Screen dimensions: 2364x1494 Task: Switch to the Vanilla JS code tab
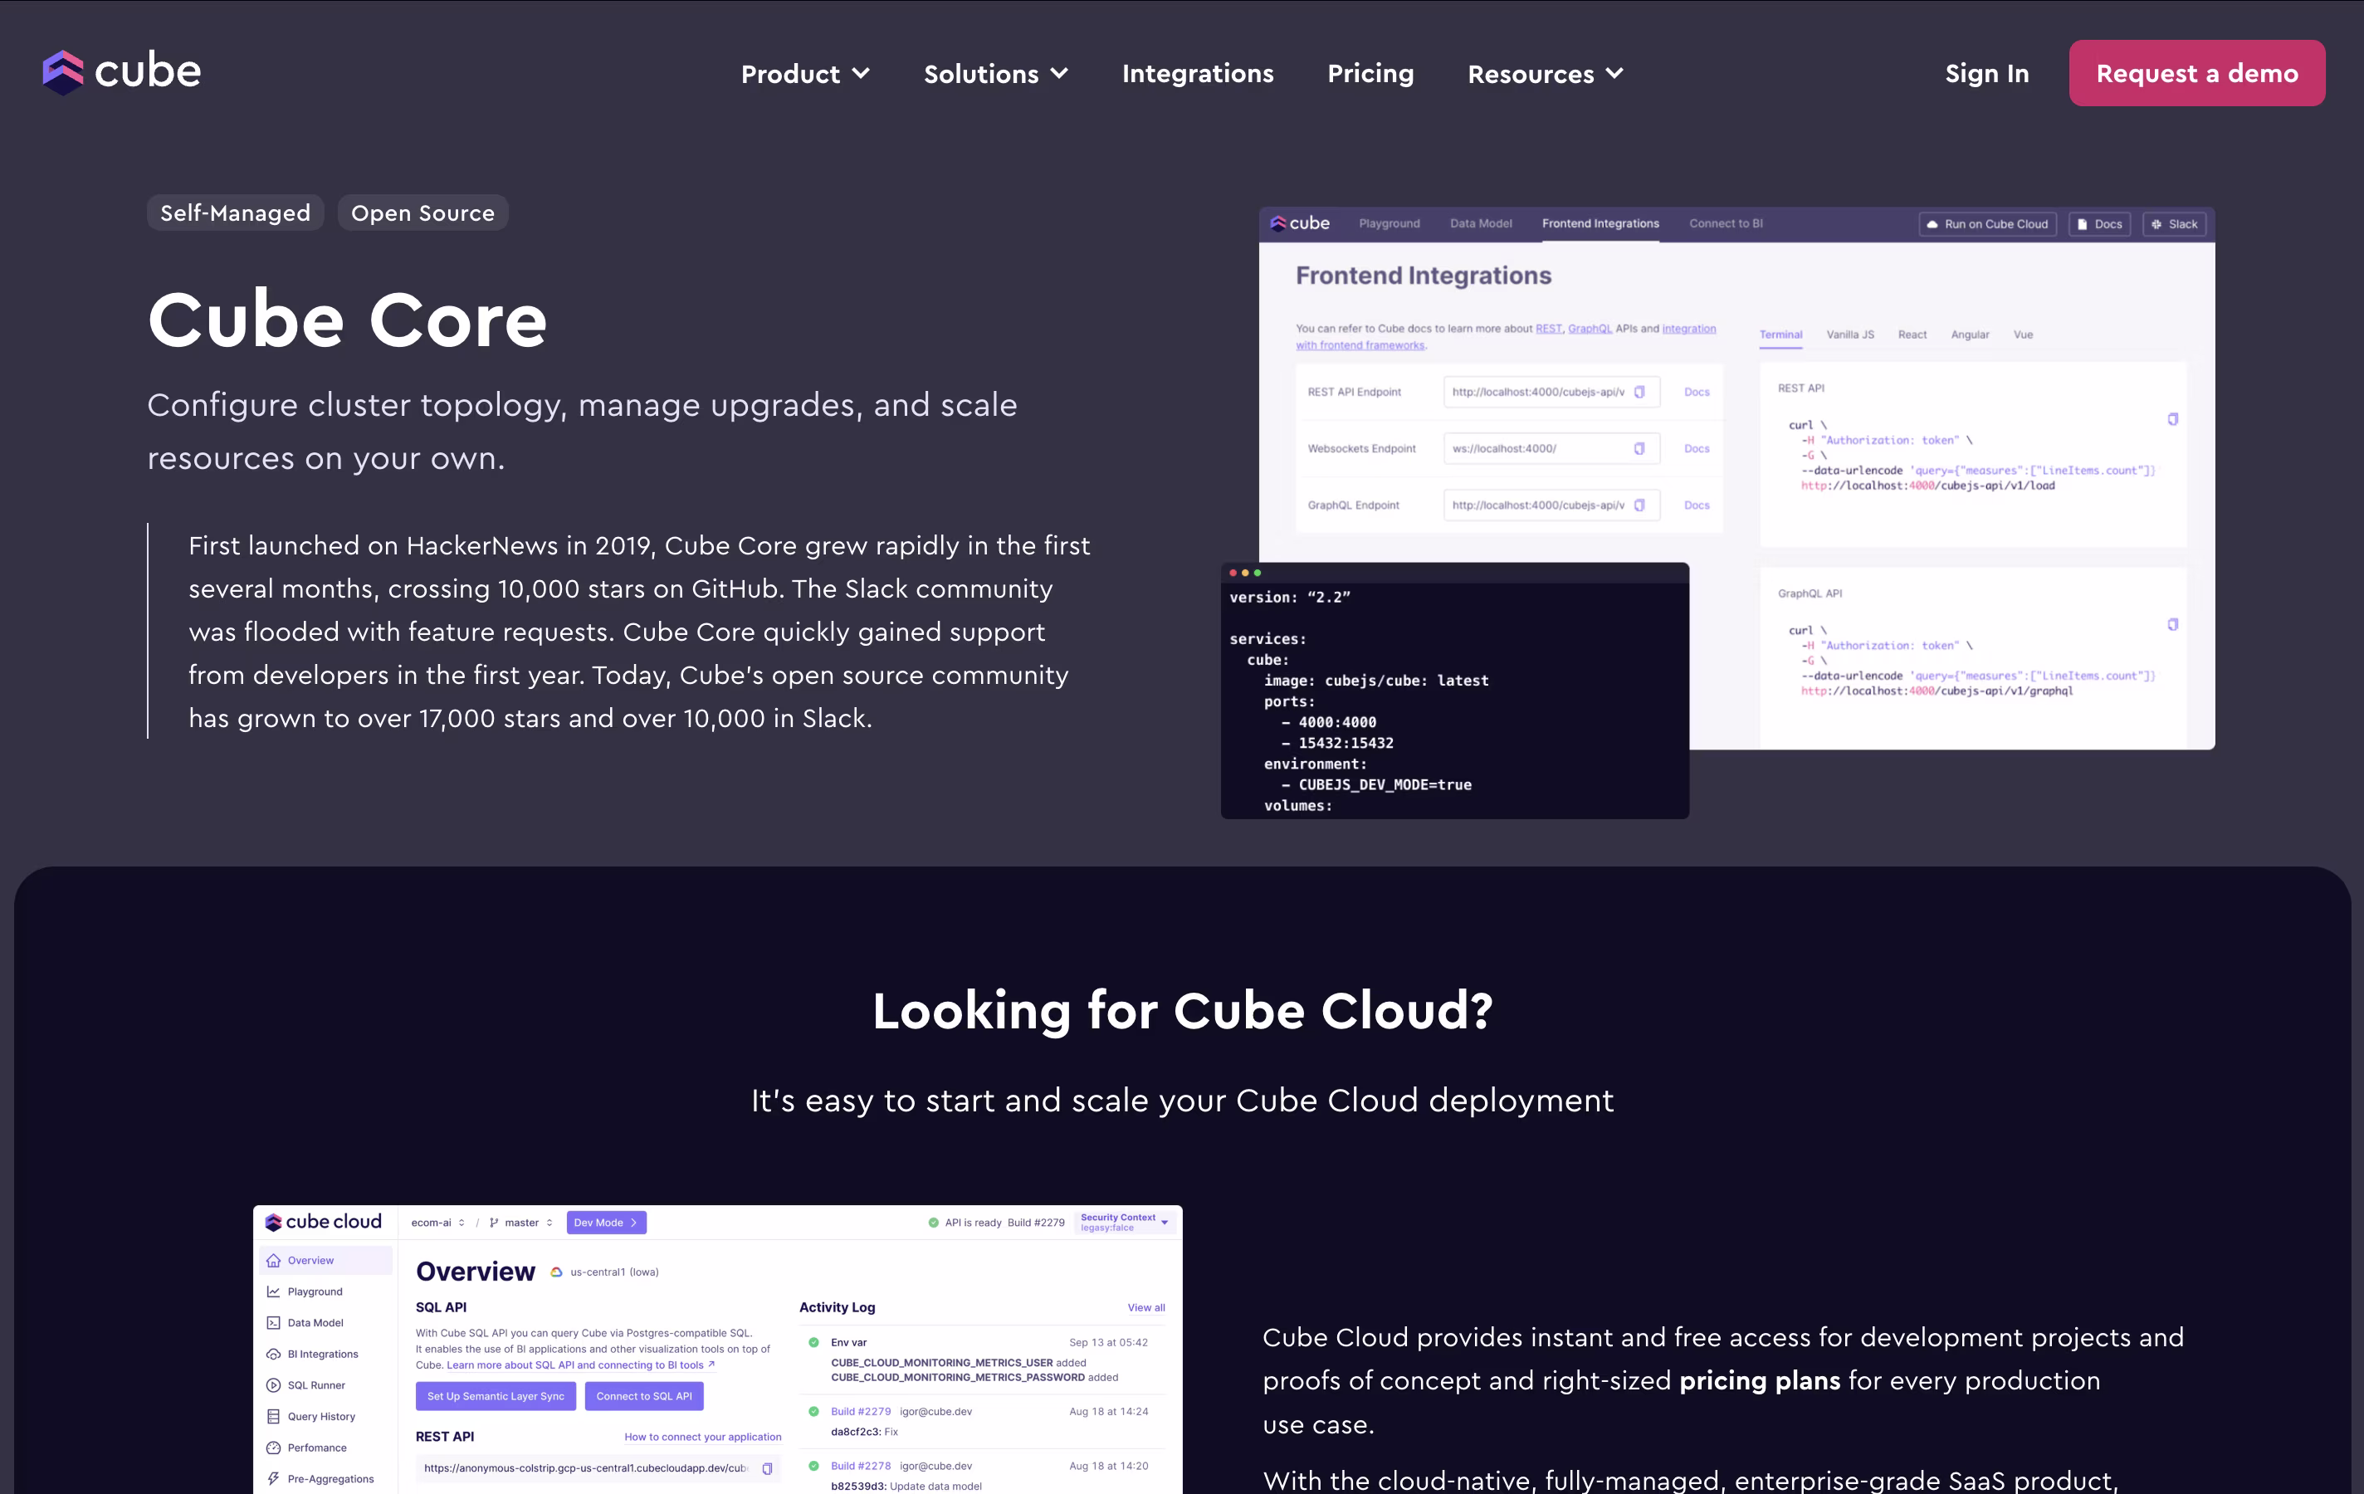(1849, 334)
